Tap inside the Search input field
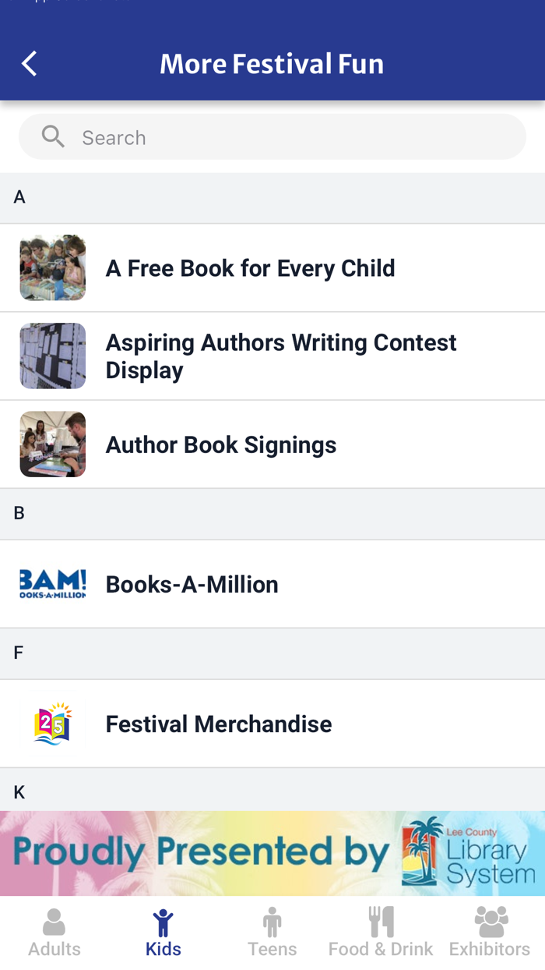Viewport: 545px width, 970px height. pos(272,136)
